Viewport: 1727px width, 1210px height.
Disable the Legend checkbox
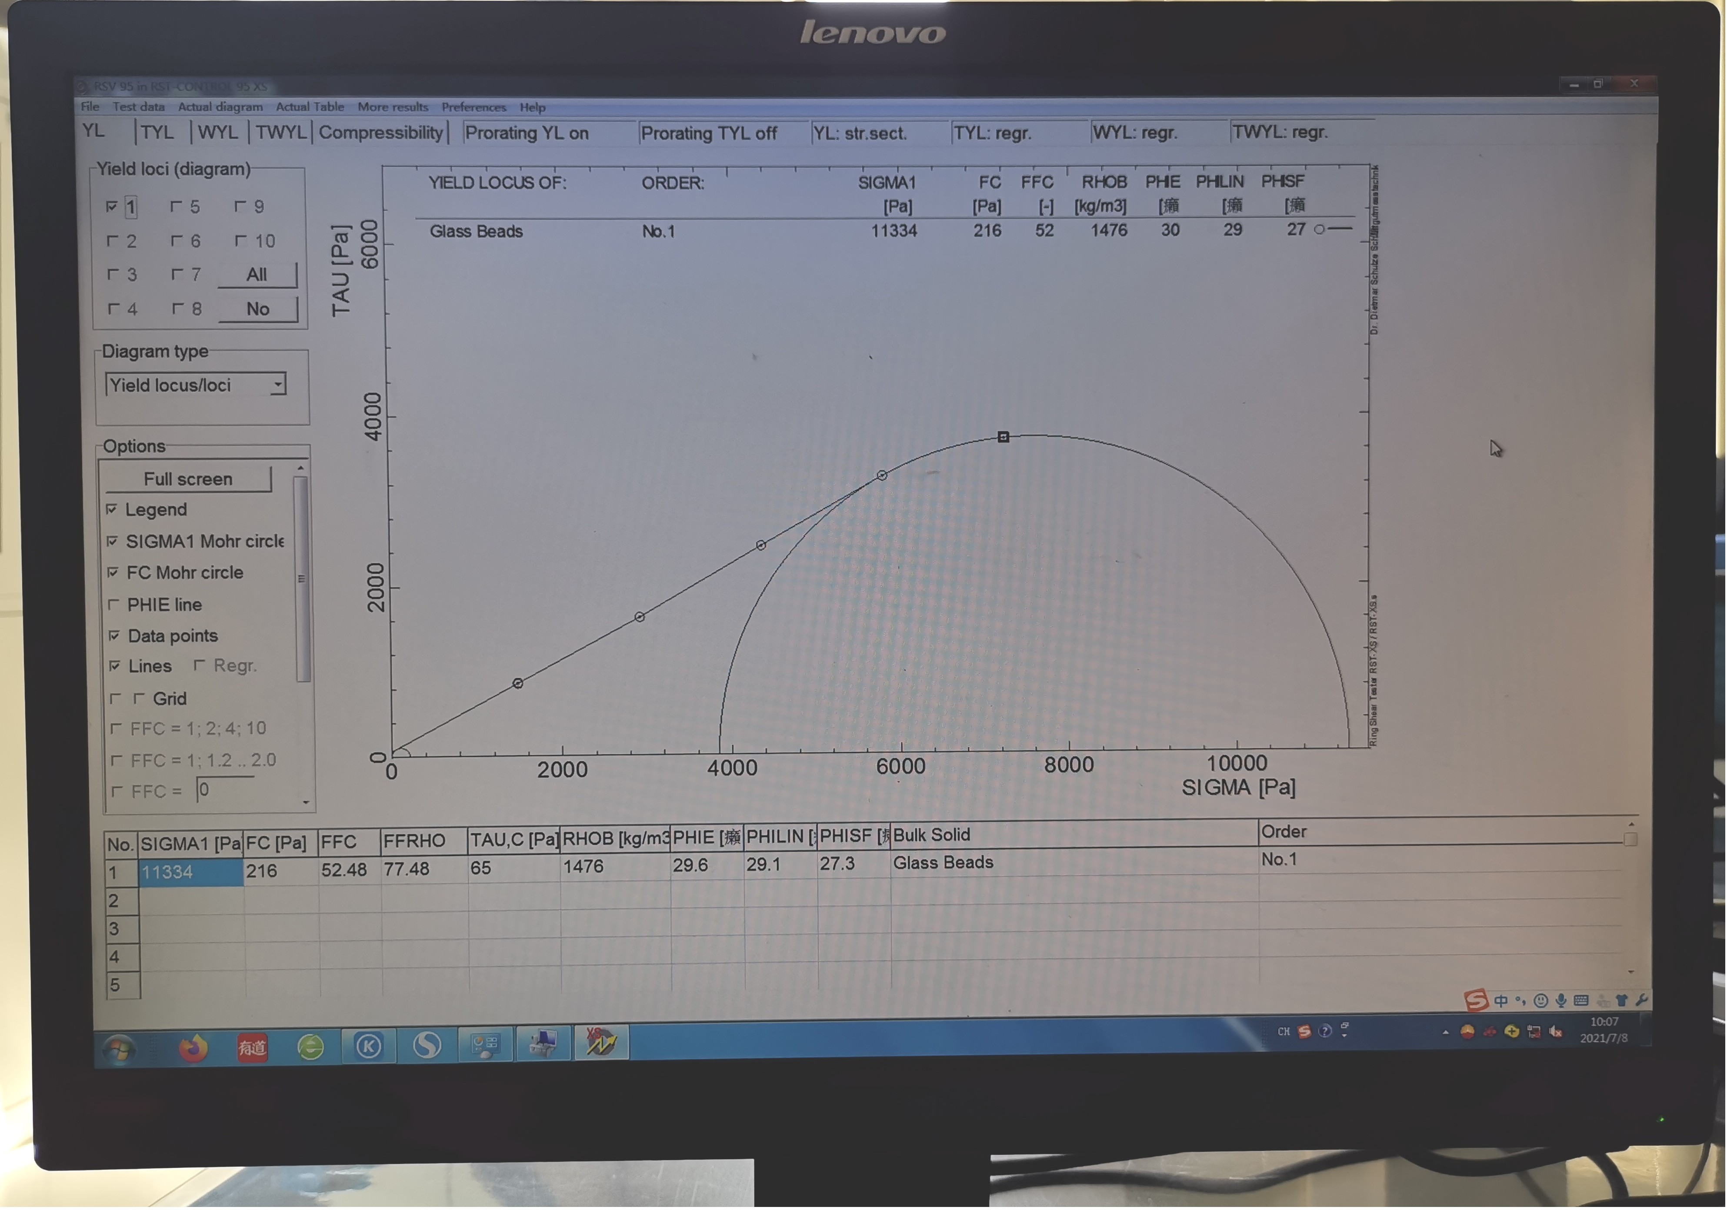111,510
